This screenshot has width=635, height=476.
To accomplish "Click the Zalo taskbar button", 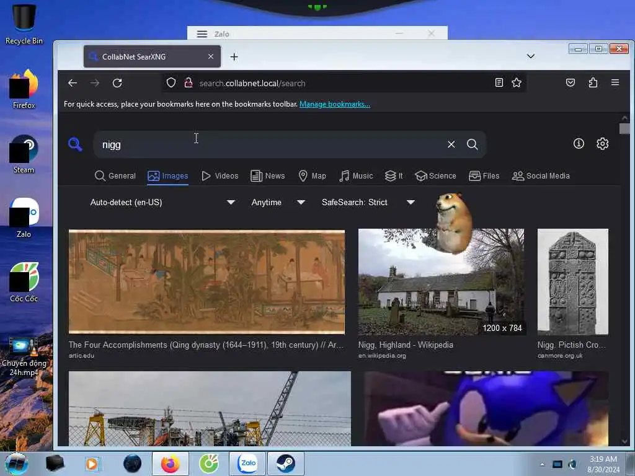I will (x=247, y=464).
